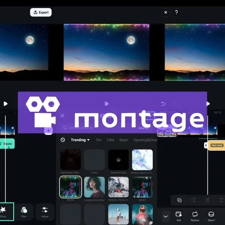
Task: Collapse the Main track arrow
Action: (206, 145)
